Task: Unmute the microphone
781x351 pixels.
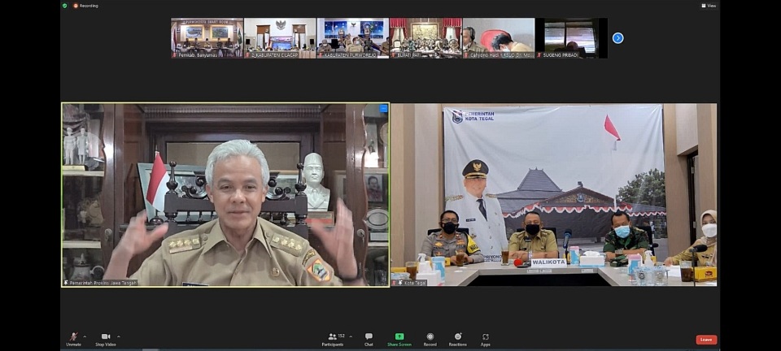Action: [73, 339]
